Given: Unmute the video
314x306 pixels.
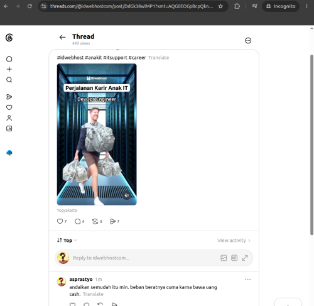Looking at the screenshot, I should click(127, 195).
